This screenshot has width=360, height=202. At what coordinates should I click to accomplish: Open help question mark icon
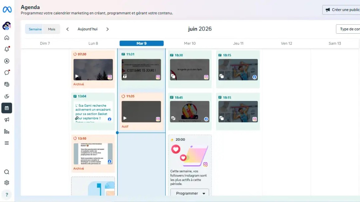[x=7, y=195]
